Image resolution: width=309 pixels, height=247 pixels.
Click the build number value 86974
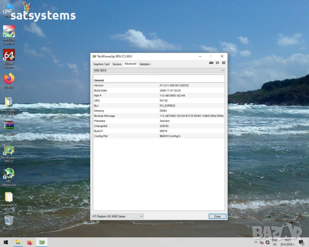pyautogui.click(x=163, y=131)
